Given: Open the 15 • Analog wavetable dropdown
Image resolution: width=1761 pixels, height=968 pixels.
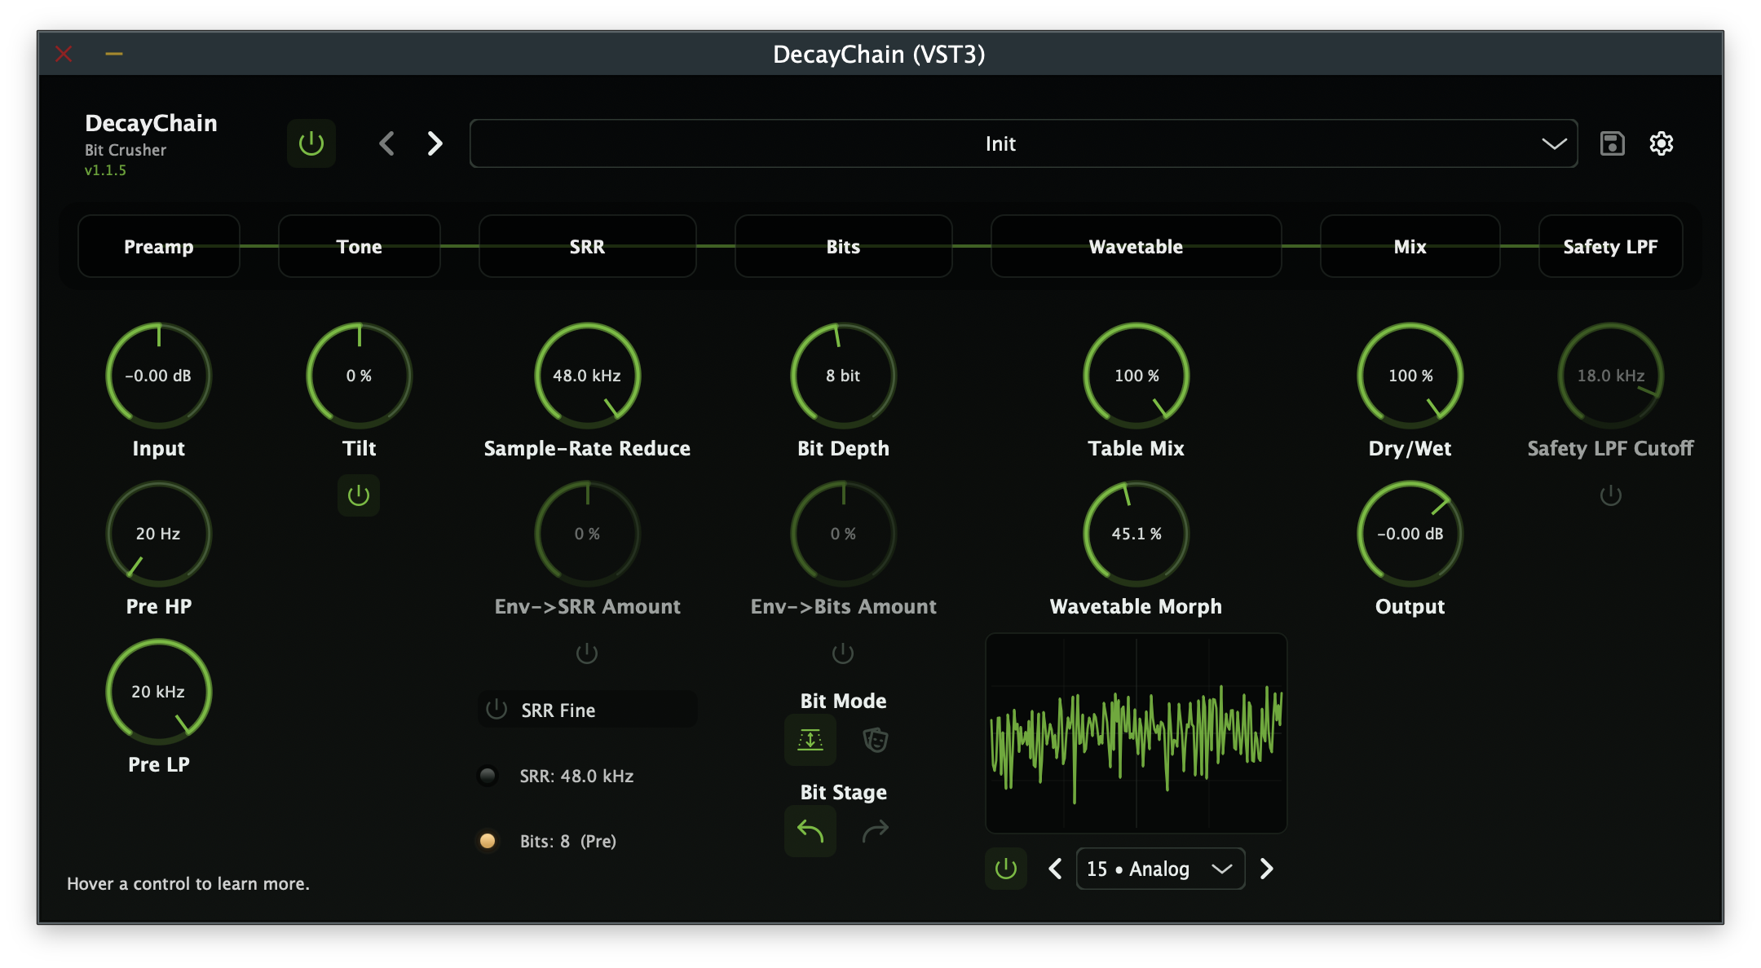Looking at the screenshot, I should tap(1159, 869).
